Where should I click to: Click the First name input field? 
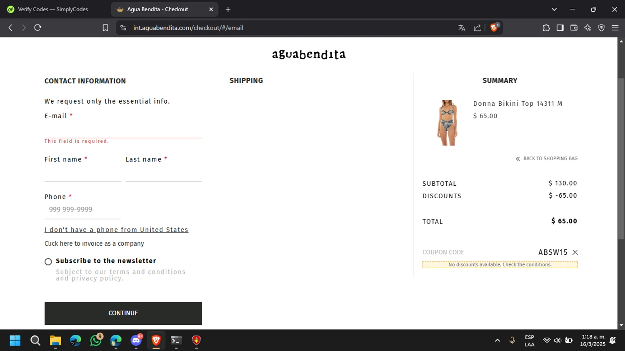(x=82, y=174)
